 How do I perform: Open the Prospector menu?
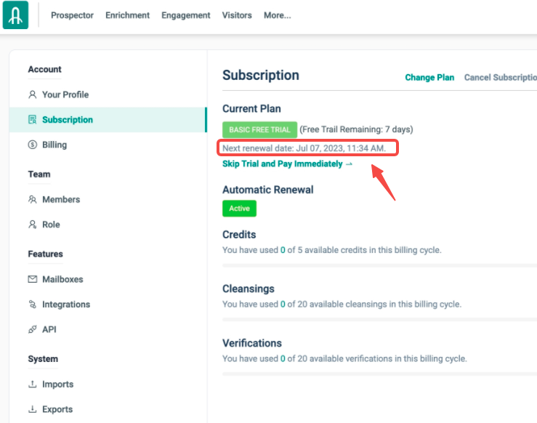72,15
